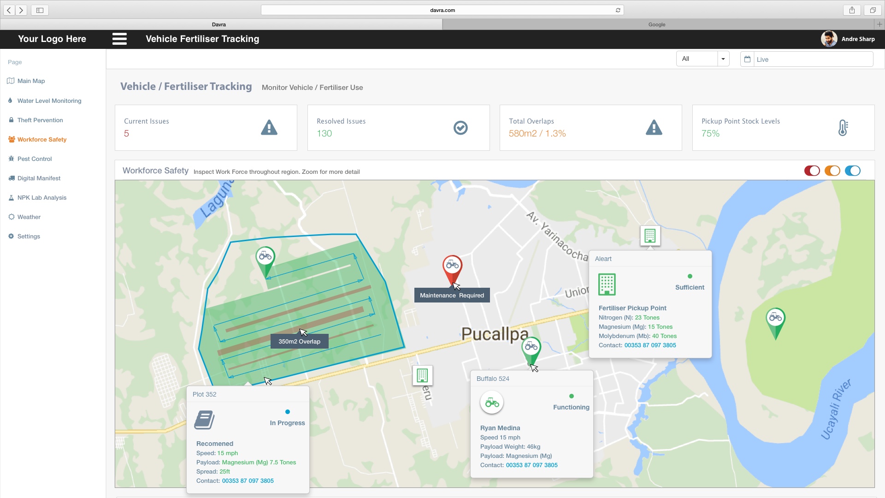
Task: Click the browser forward arrow
Action: click(x=21, y=10)
